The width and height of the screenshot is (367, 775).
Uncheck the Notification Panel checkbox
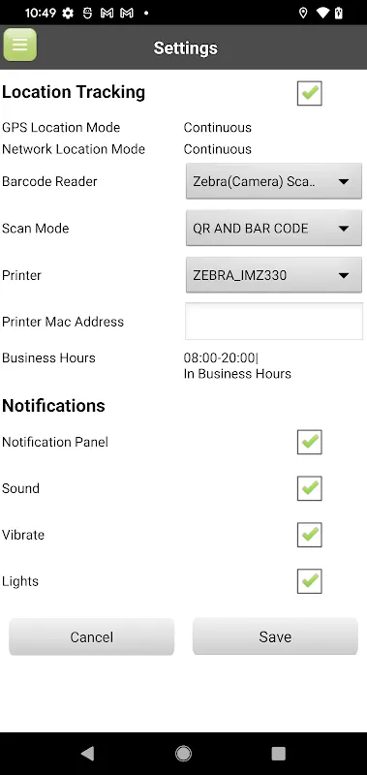point(310,442)
